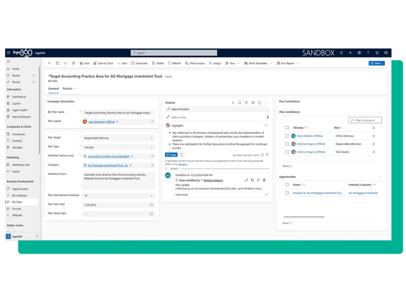Click the lightbulb icon in header
Screen dimensions: 406x304
click(341, 53)
